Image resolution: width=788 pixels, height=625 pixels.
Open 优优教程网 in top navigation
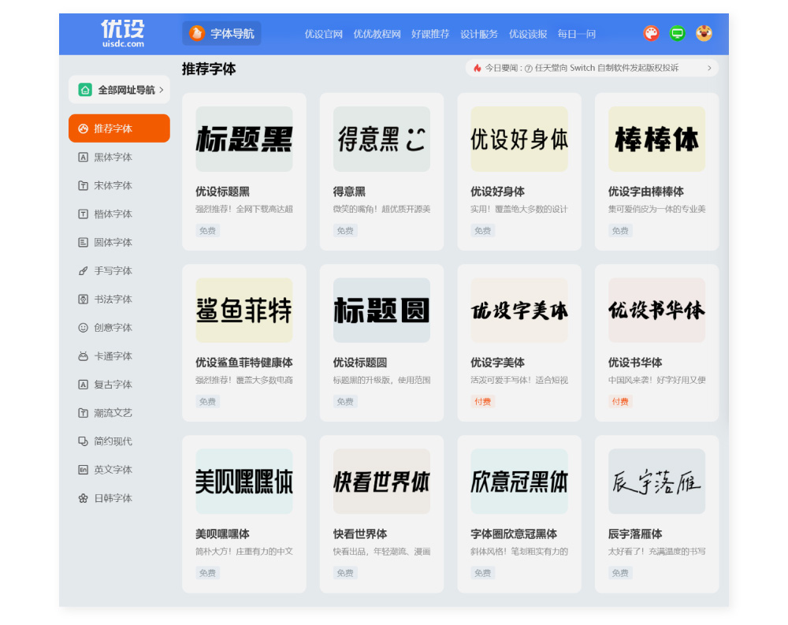377,34
